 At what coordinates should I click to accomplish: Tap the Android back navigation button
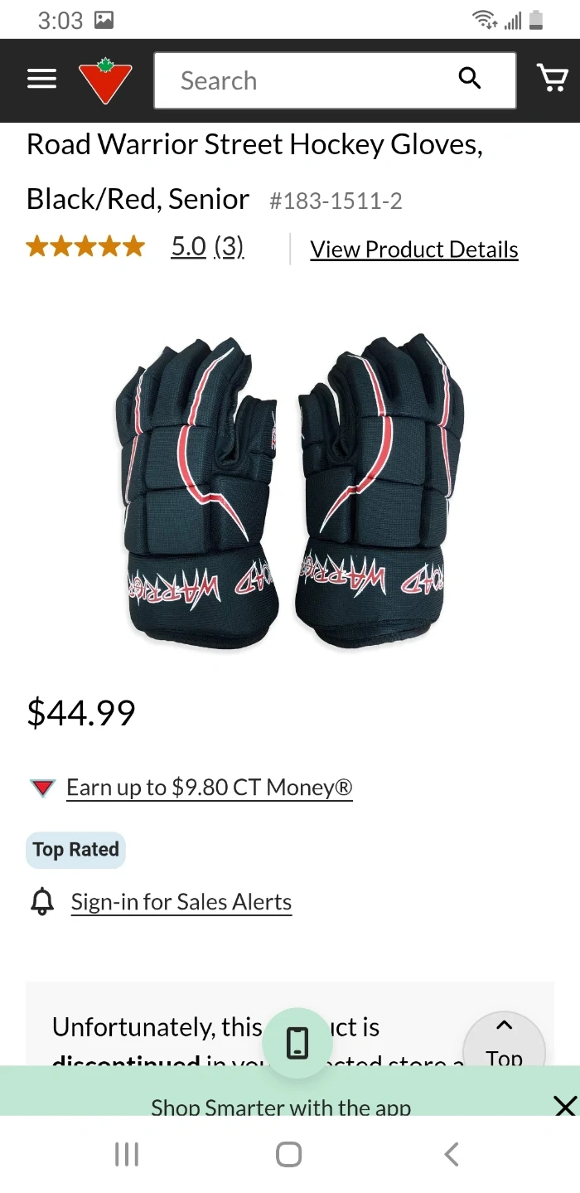point(451,1154)
